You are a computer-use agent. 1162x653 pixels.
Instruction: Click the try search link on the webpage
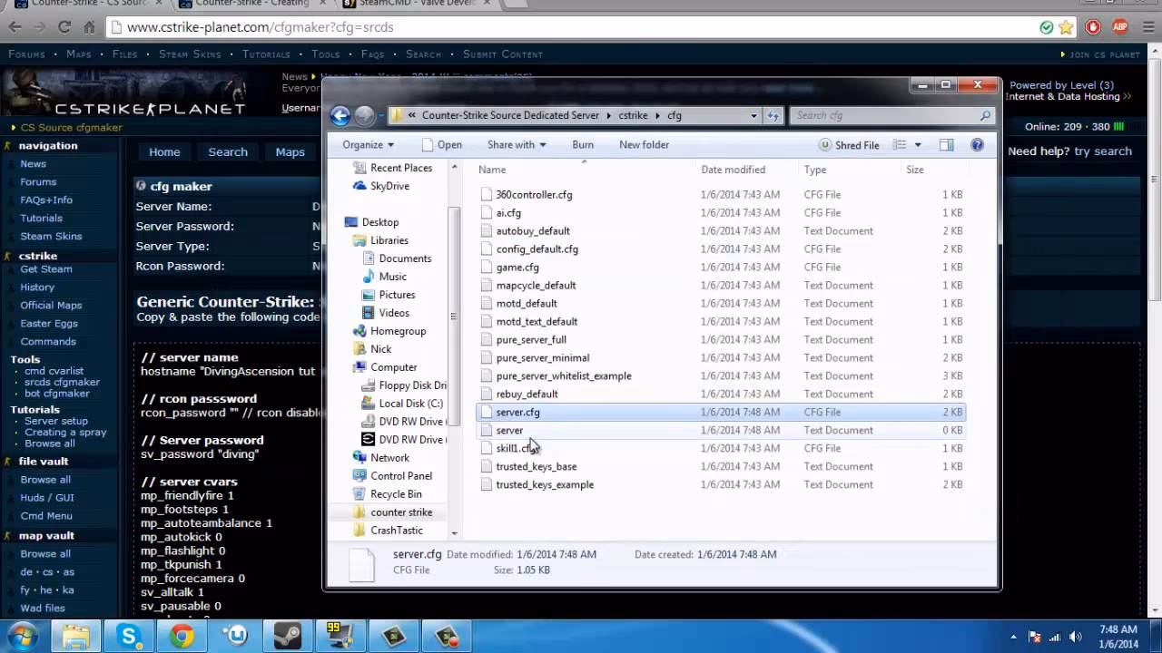click(x=1103, y=151)
